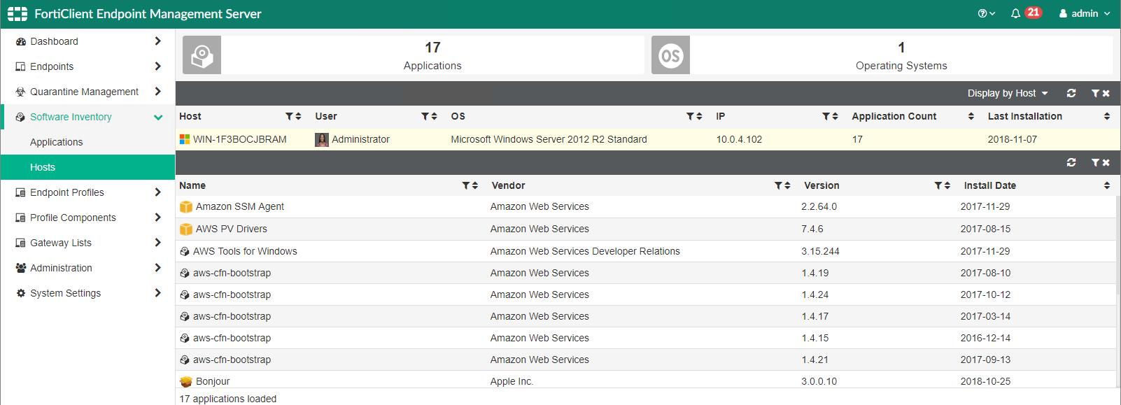Sort by Install Date column
The width and height of the screenshot is (1121, 405).
click(x=1106, y=185)
